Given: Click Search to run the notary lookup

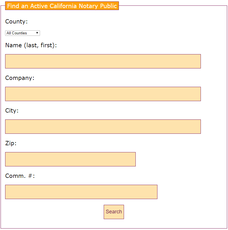Looking at the screenshot, I should 114,212.
